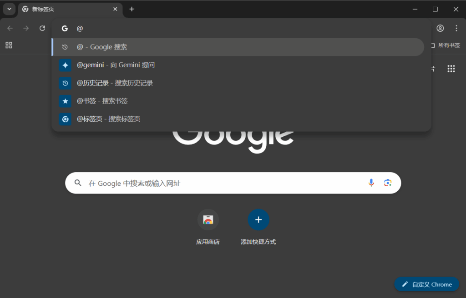The width and height of the screenshot is (466, 298).
Task: Select the "@ - Google 搜索" suggestion
Action: coord(102,47)
